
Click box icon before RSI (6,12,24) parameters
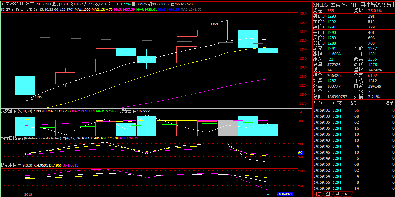coord(64,138)
